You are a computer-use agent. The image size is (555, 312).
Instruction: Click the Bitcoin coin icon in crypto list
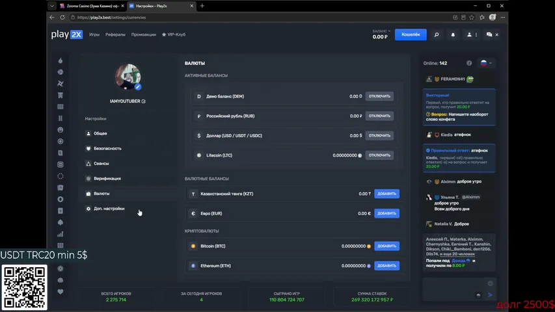[x=193, y=246]
